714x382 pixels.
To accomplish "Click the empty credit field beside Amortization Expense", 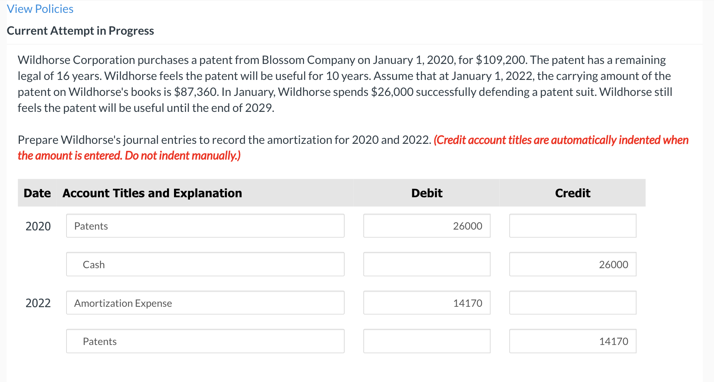I will click(572, 302).
